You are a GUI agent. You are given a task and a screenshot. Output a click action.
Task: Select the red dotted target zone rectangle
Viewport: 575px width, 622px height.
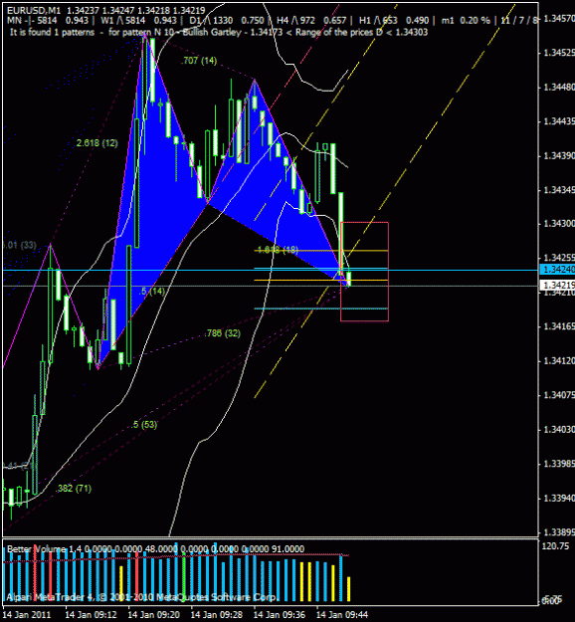364,272
